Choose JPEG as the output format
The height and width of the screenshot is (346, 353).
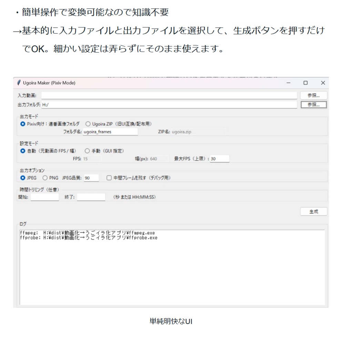click(23, 177)
